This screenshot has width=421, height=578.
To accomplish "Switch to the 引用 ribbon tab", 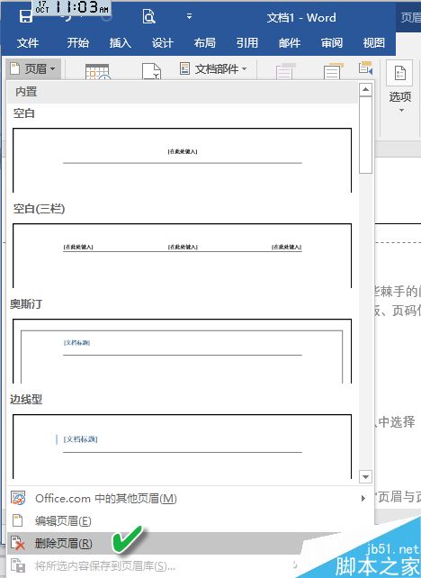I will (x=247, y=42).
